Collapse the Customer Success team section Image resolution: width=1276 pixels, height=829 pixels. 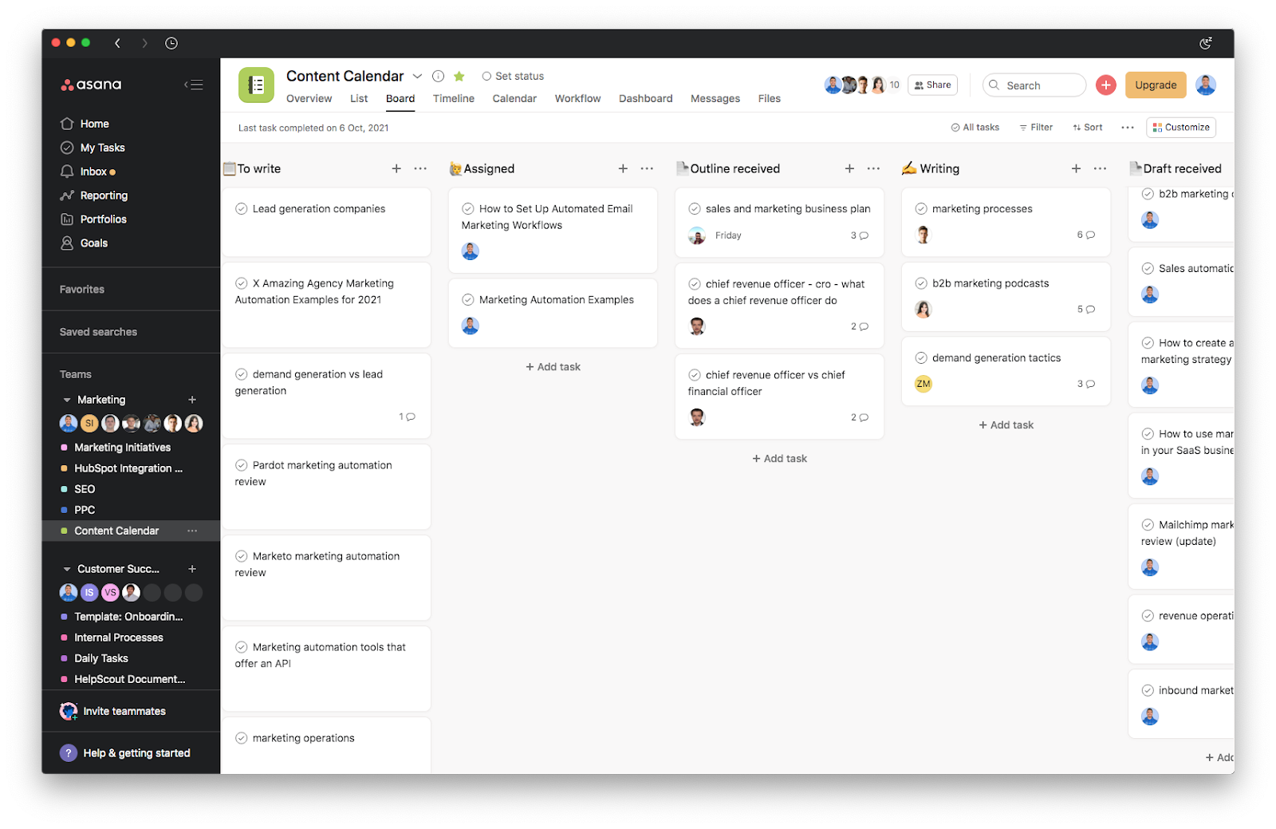tap(67, 569)
